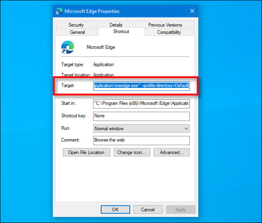Click the Microsoft Edge shortcut name text
262x223 pixels.
point(101,47)
